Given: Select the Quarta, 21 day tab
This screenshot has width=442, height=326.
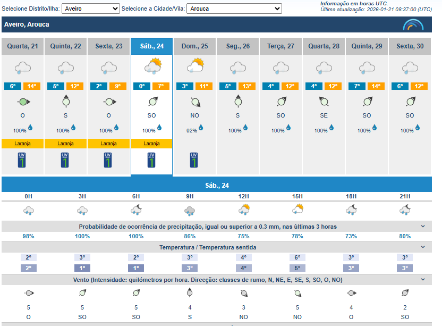Looking at the screenshot, I should point(22,46).
